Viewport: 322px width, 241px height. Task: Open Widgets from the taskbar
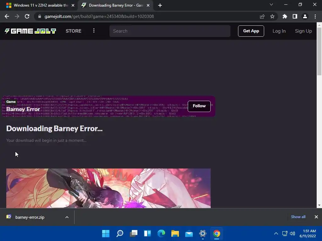point(147,233)
